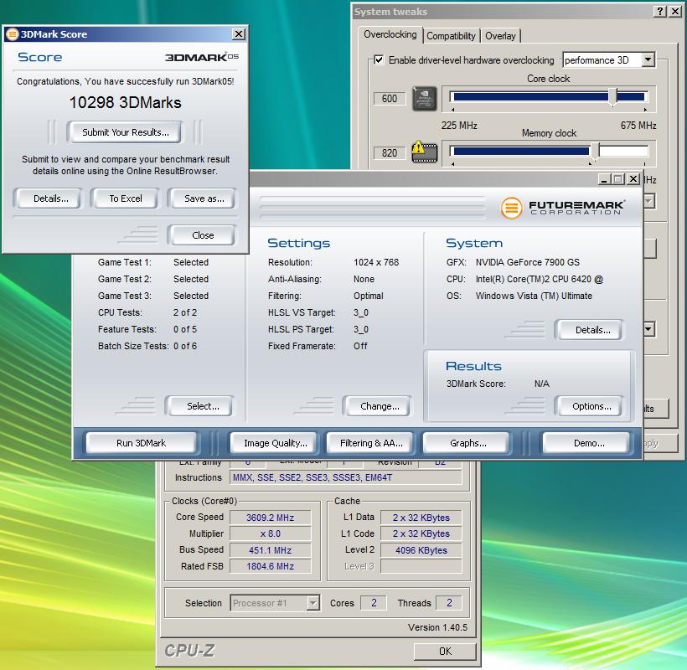Click the memory clock value field 820
Screen dimensions: 687x670
coord(389,152)
